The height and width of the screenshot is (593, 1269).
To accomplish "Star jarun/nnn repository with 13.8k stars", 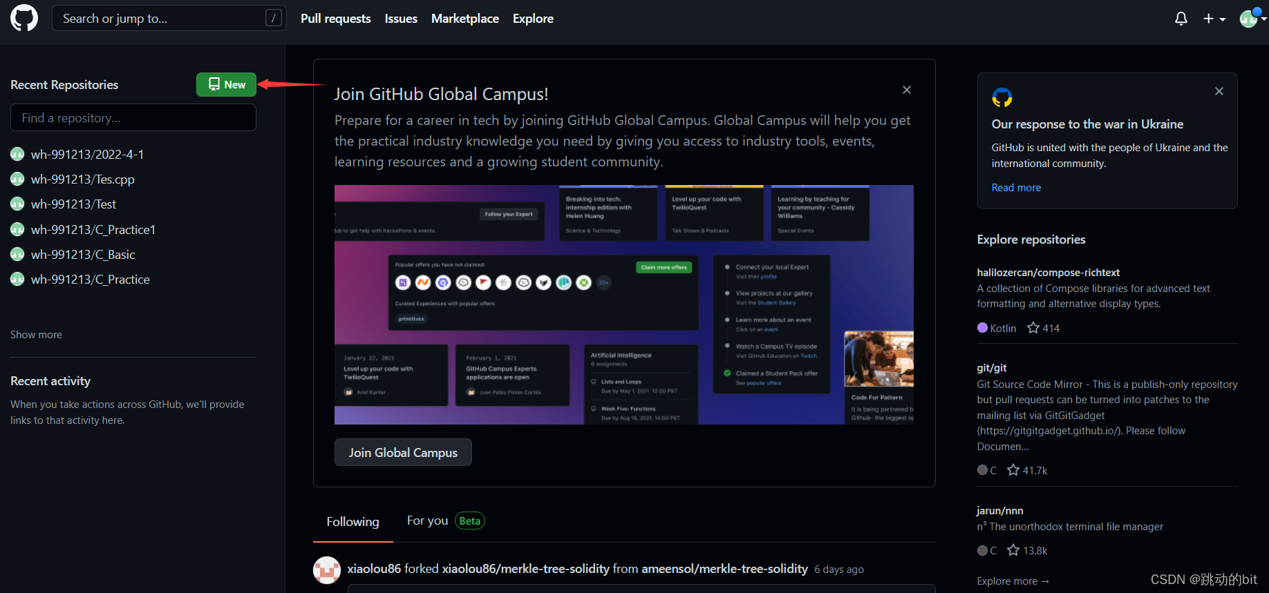I will point(1027,550).
